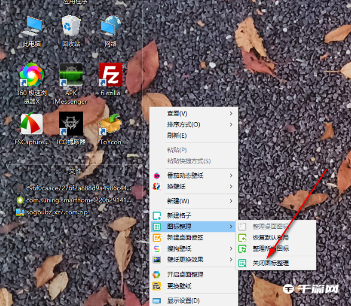Expand the 番茄动态壁纸 submenu arrow
Viewport: 351px width, 306px height.
click(x=231, y=175)
